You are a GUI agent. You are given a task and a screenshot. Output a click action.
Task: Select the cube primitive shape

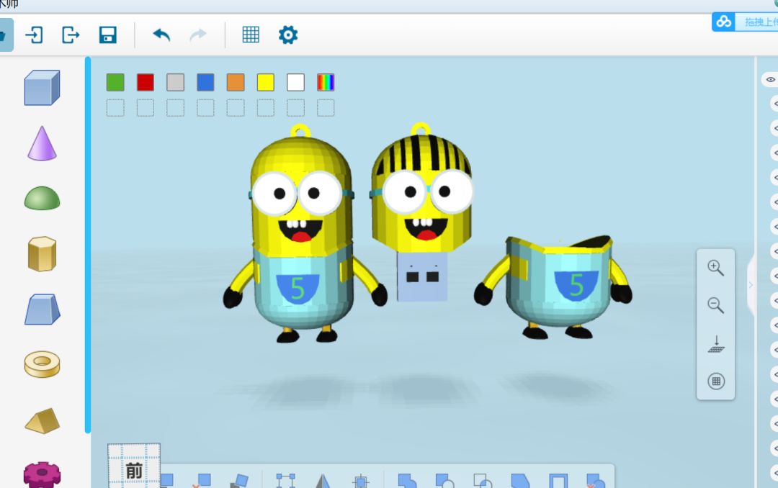pyautogui.click(x=43, y=88)
